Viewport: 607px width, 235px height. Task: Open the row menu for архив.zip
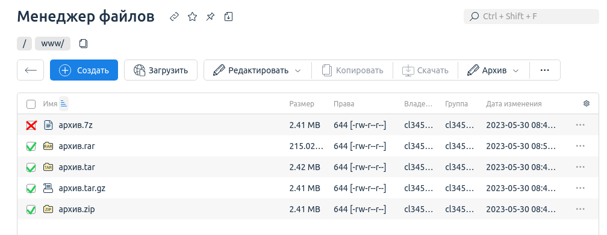coord(581,209)
